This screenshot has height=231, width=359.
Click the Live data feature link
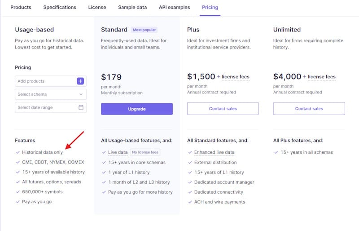118,152
